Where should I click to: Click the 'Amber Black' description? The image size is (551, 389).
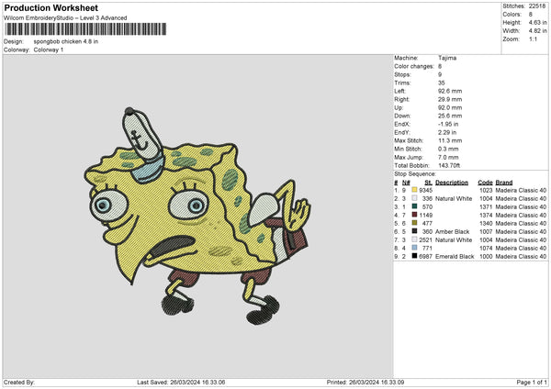(452, 232)
